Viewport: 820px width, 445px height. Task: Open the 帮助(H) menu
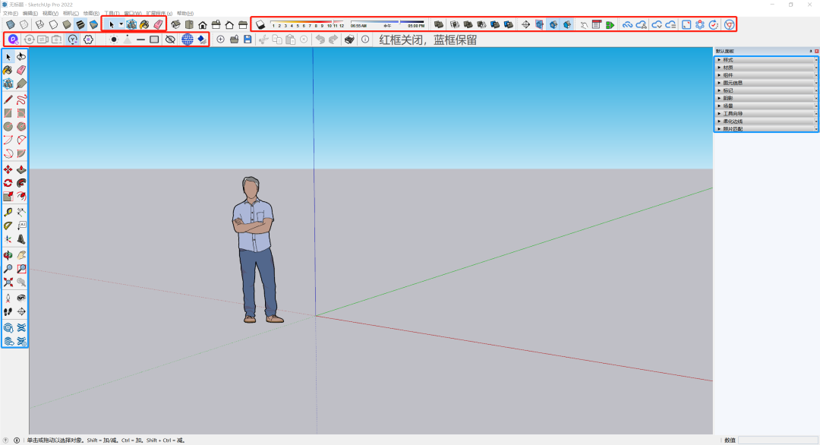click(185, 14)
